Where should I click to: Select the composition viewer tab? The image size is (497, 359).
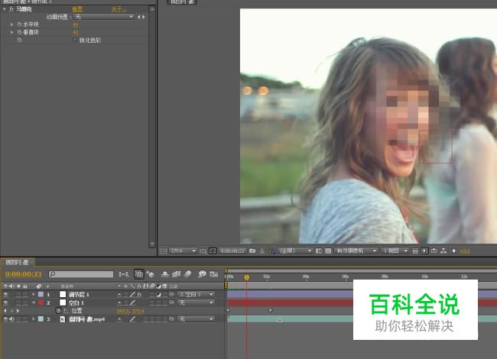[181, 2]
